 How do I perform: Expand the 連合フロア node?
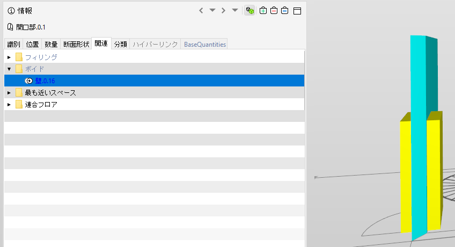click(x=9, y=105)
